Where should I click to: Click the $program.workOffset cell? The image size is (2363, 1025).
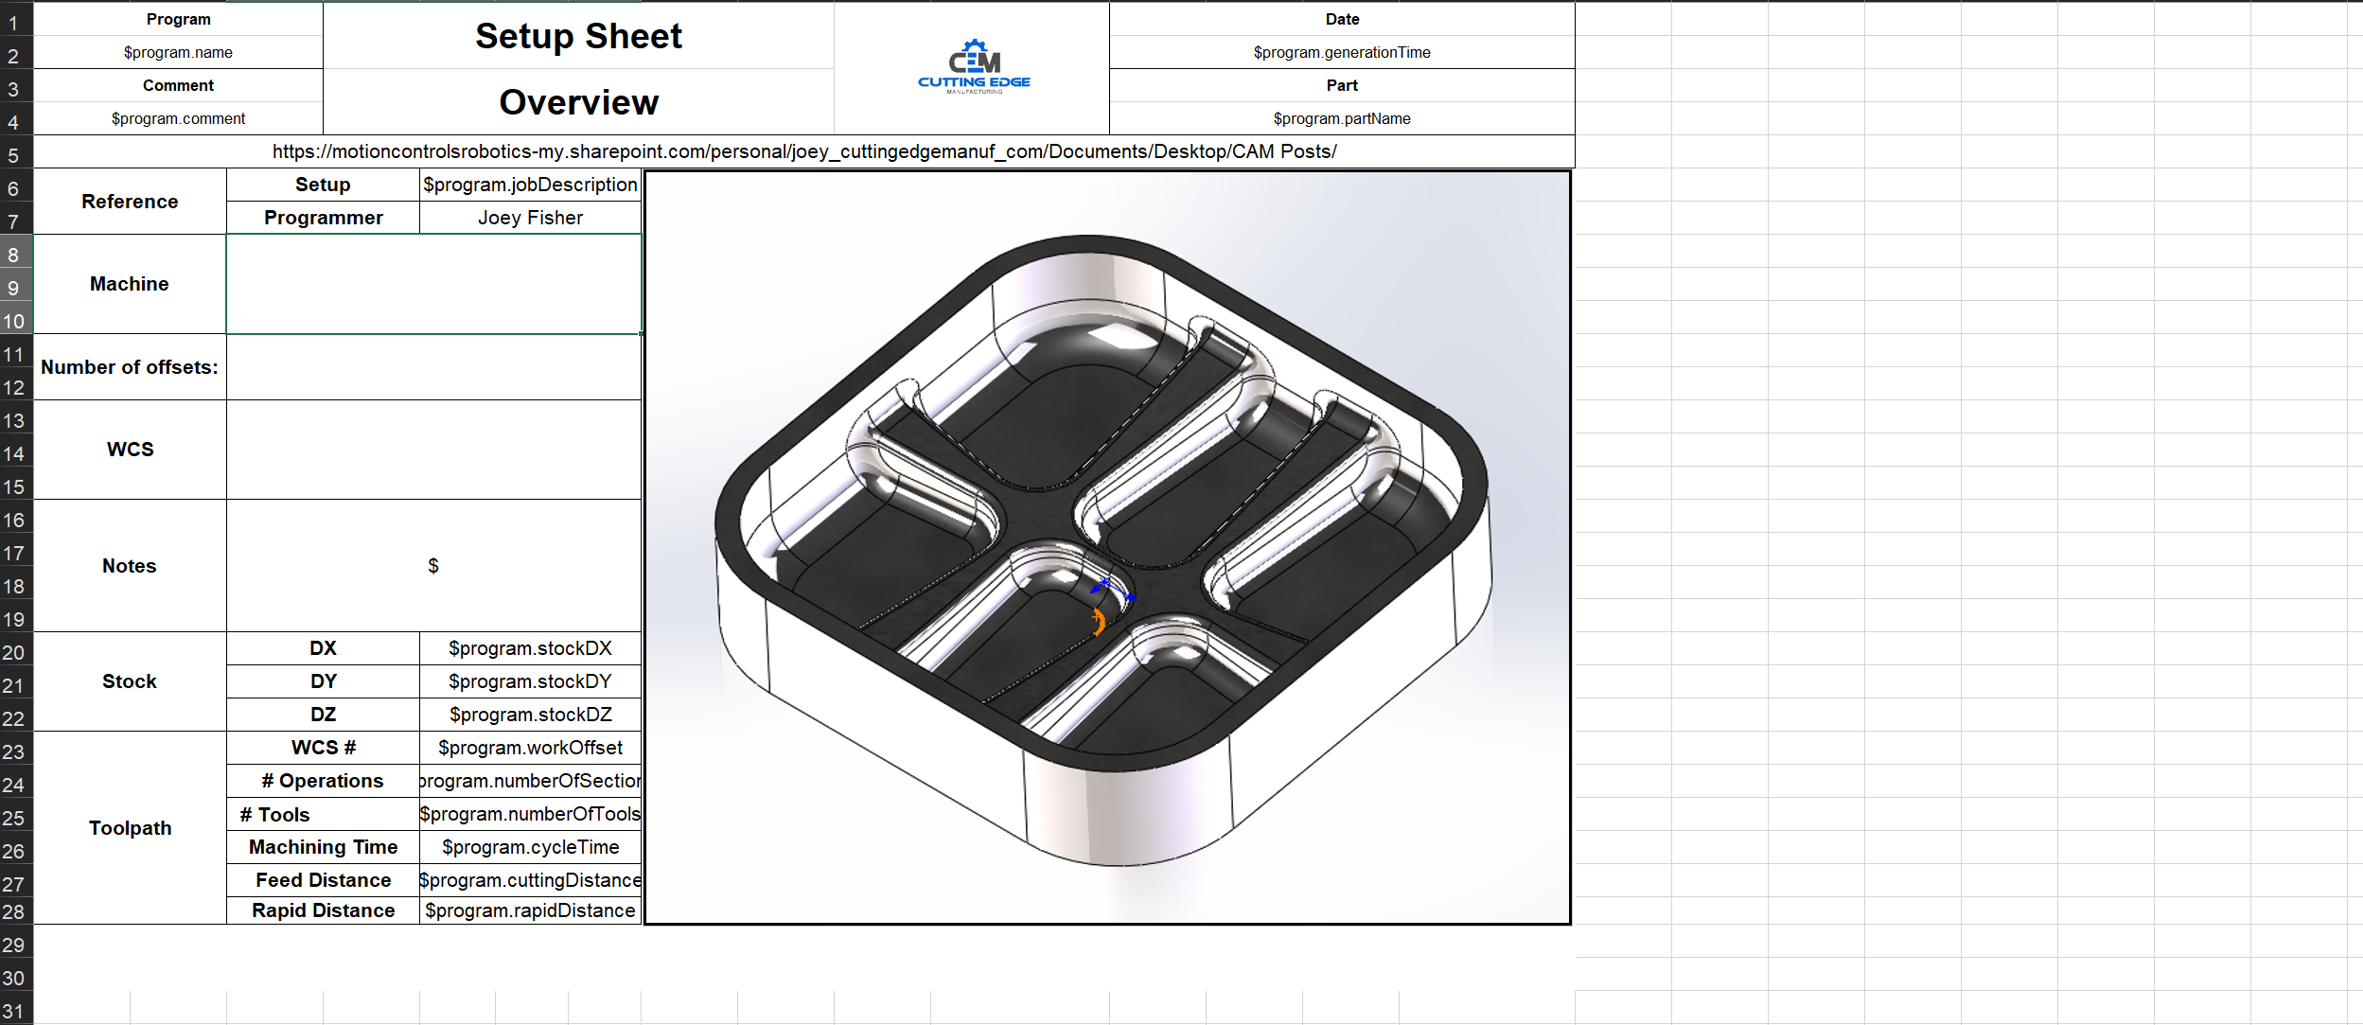pos(530,748)
